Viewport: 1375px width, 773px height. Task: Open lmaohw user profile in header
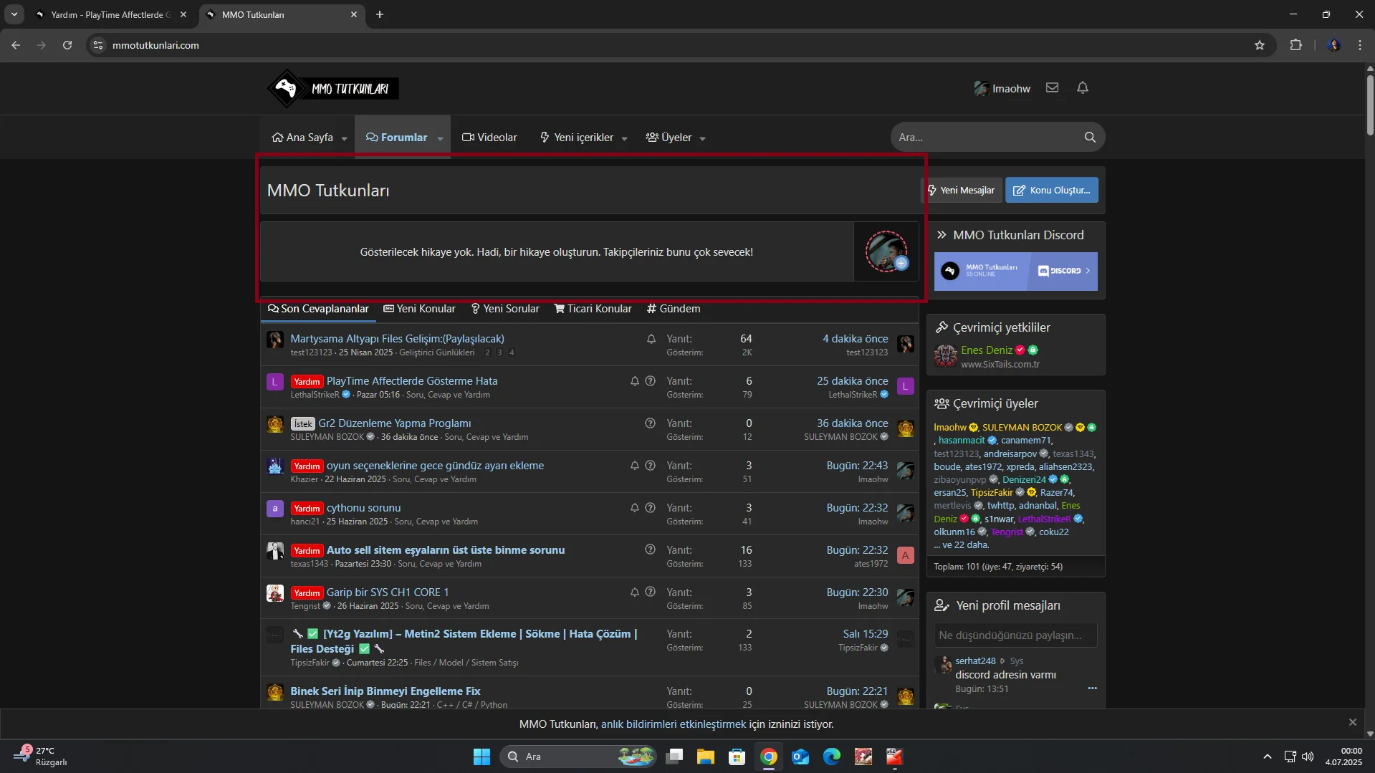pos(1002,88)
